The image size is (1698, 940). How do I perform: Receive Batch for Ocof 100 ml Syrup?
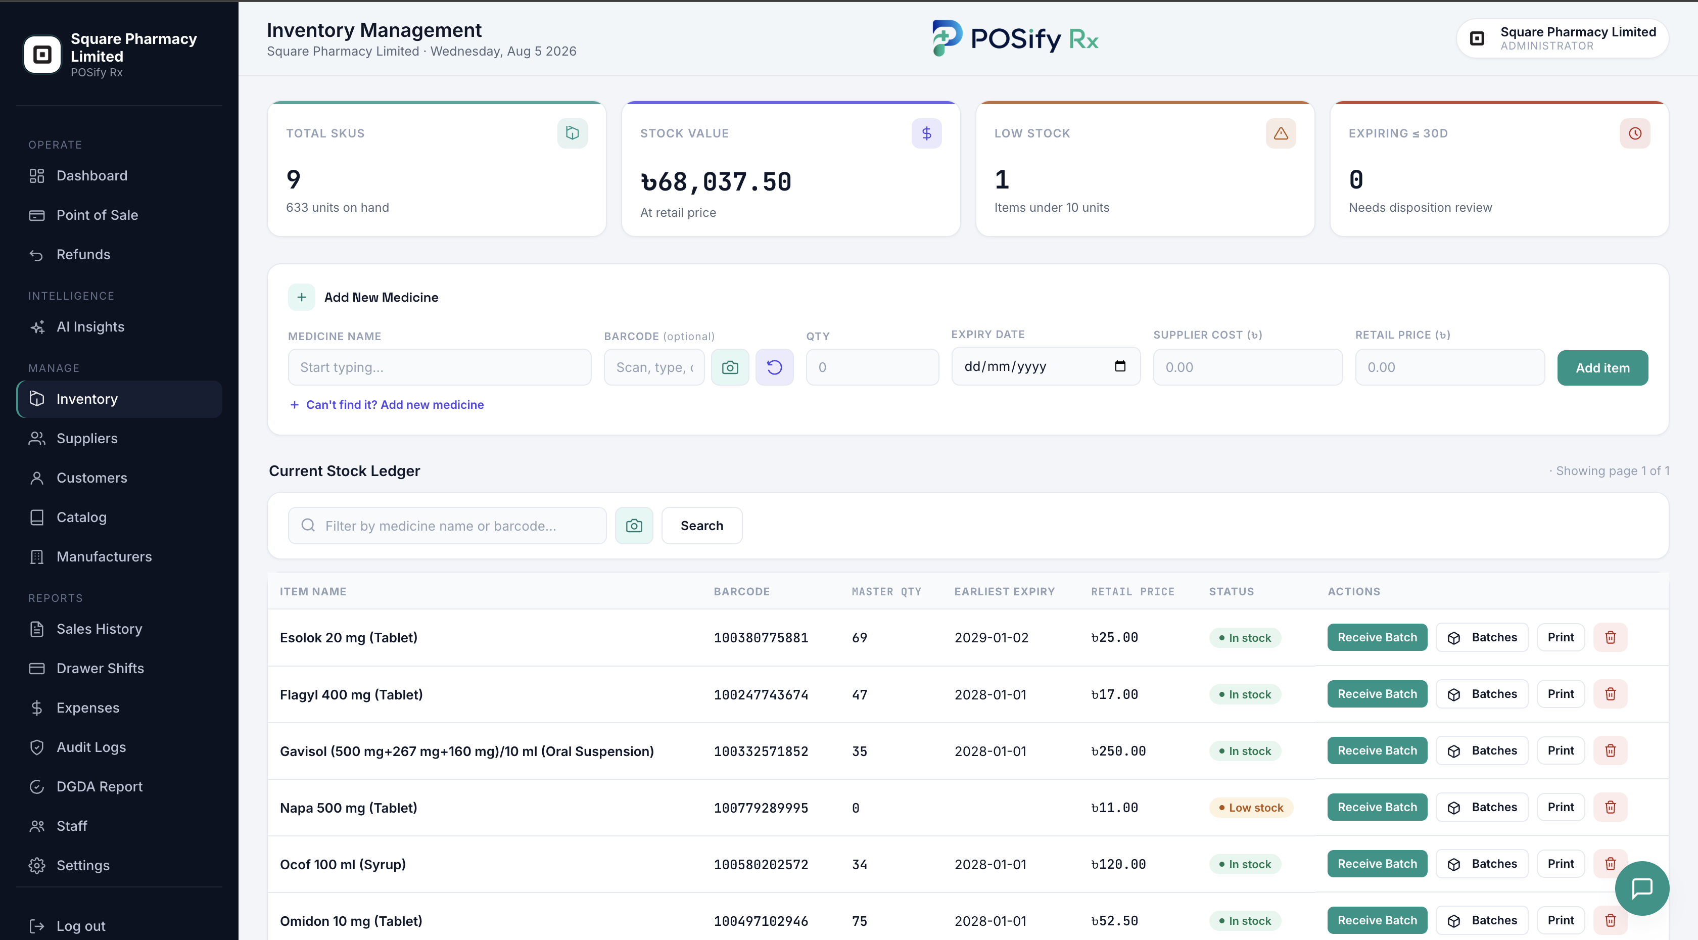click(x=1377, y=864)
